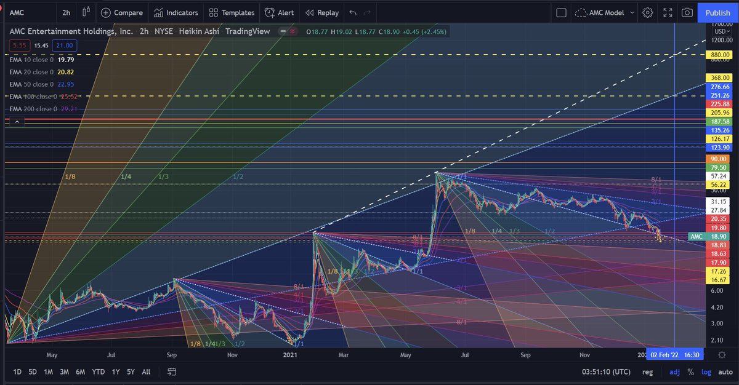
Task: Set date range to 1M
Action: coord(49,371)
